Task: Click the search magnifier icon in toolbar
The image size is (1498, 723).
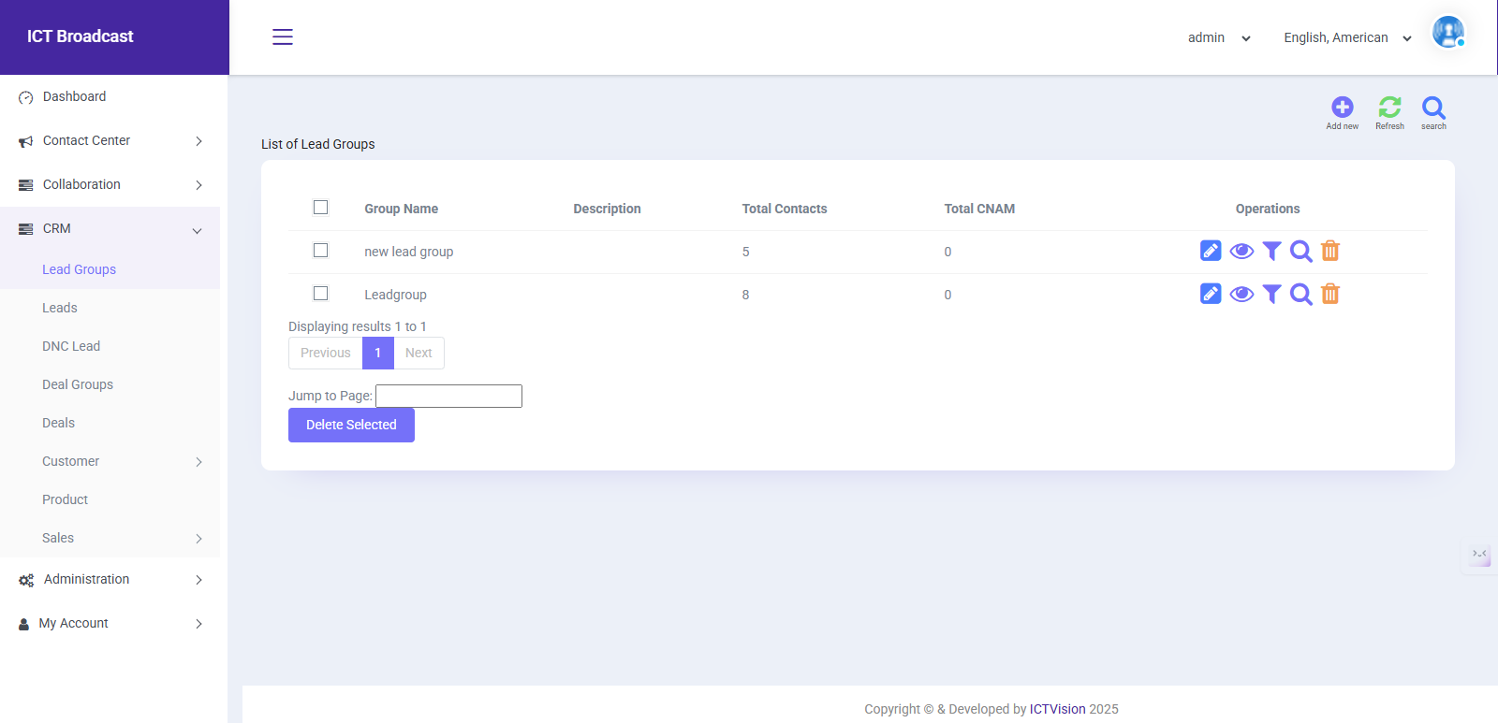Action: pyautogui.click(x=1433, y=107)
